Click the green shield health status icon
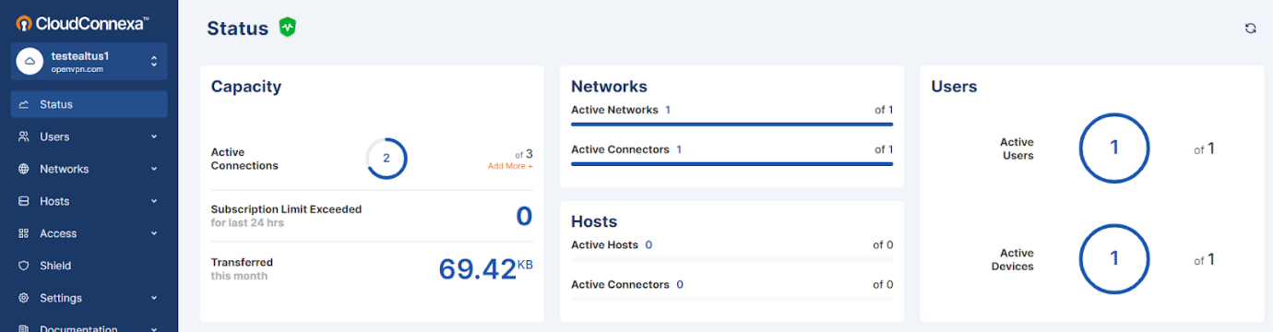Screen dimensions: 1273x332 (287, 28)
